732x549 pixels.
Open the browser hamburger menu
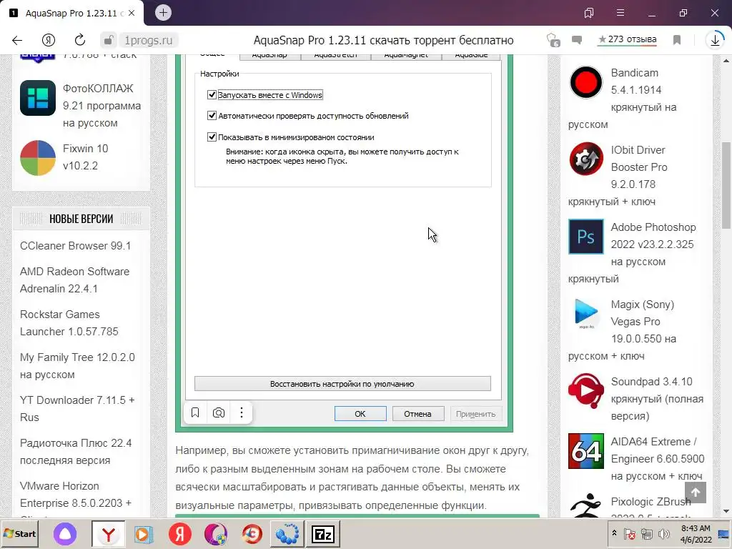pyautogui.click(x=620, y=13)
